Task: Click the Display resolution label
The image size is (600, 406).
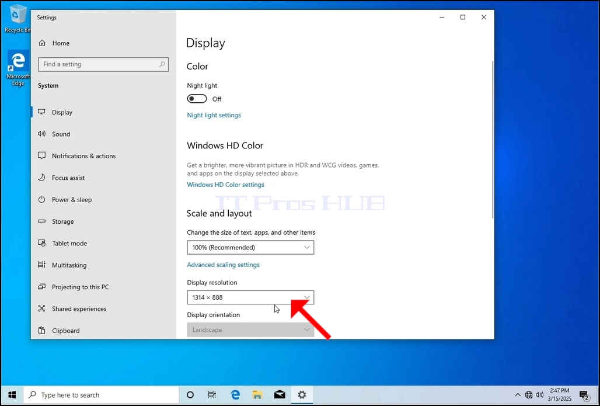Action: pyautogui.click(x=212, y=282)
